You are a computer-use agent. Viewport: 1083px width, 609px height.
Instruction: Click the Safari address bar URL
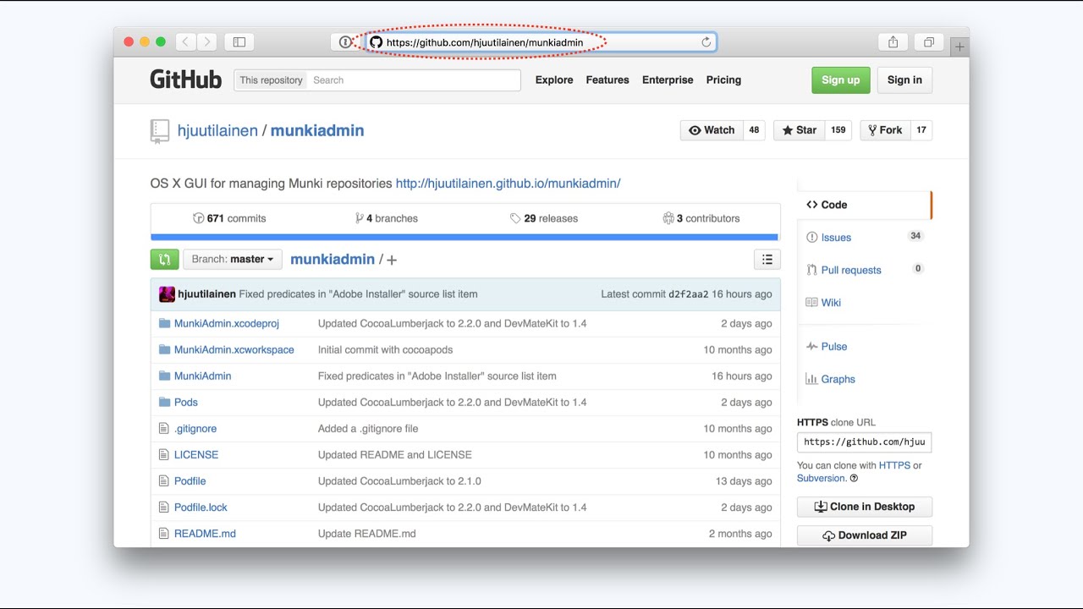click(x=485, y=42)
